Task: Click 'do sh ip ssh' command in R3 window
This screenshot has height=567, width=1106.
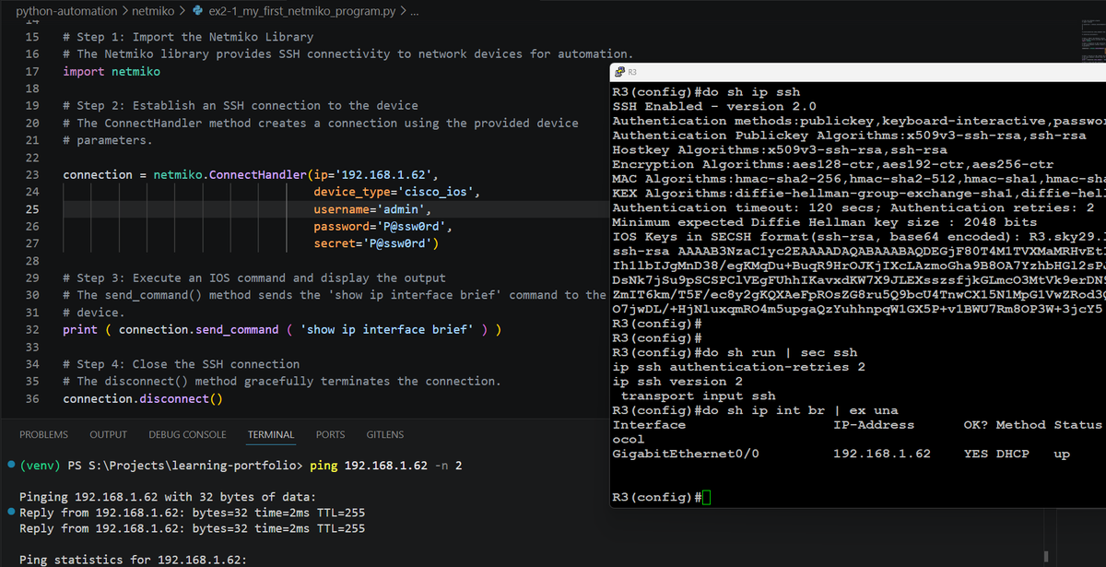Action: coord(751,92)
